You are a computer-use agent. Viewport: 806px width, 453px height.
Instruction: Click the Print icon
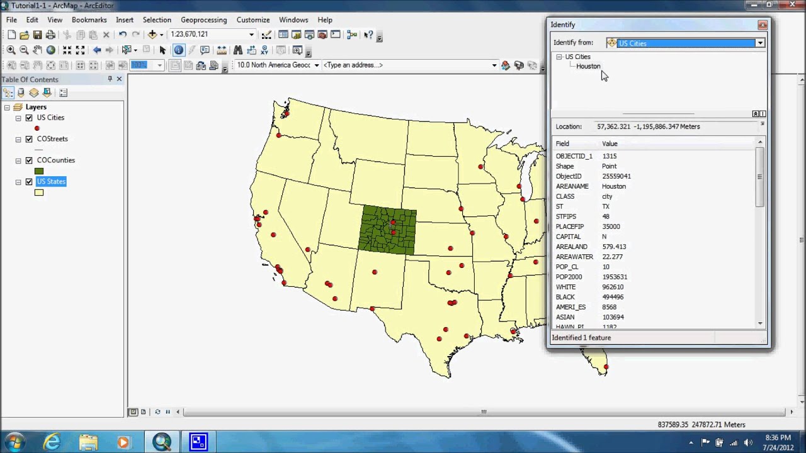tap(50, 35)
